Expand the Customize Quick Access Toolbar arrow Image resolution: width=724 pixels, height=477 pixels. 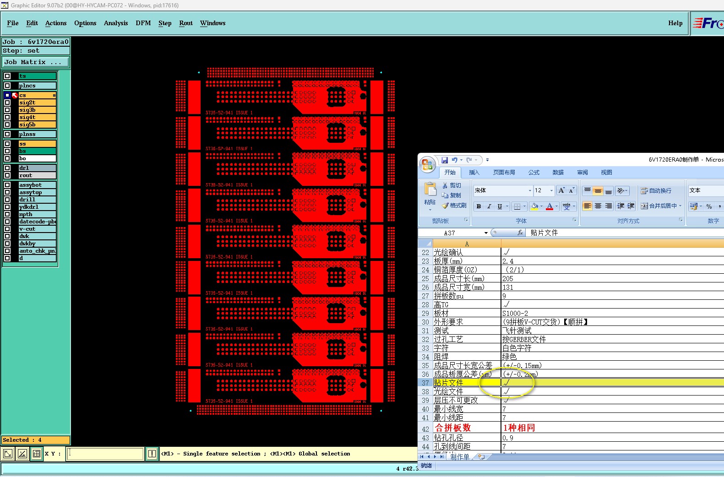pos(487,160)
